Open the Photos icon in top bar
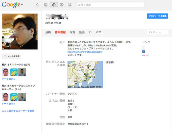Image resolution: width=172 pixels, height=135 pixels. [46, 5]
